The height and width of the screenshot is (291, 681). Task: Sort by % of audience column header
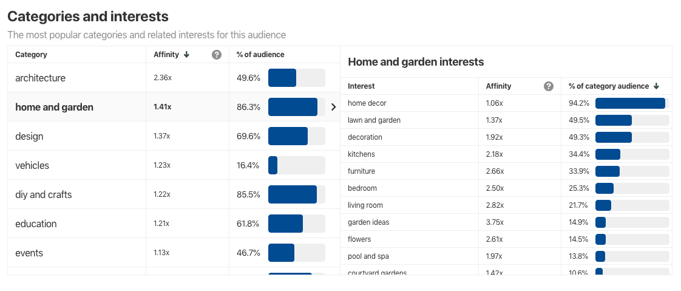pyautogui.click(x=260, y=55)
